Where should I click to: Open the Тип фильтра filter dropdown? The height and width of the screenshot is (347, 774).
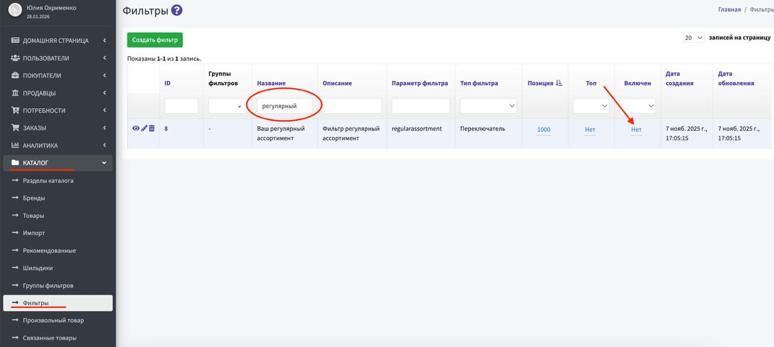pyautogui.click(x=488, y=106)
